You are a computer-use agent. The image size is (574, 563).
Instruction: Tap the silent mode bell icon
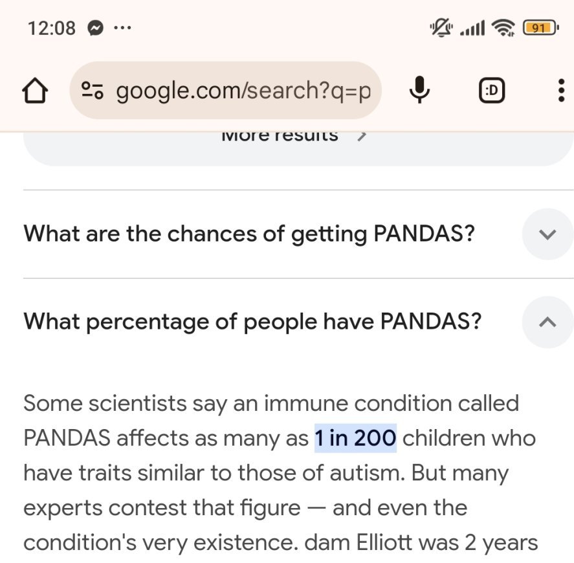tap(441, 28)
